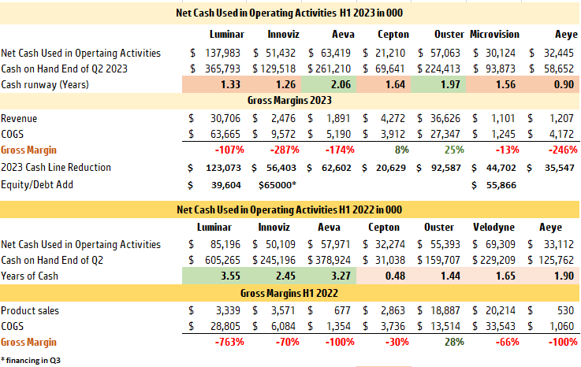581x367 pixels.
Task: Select the gross margin cell -763%
Action: pos(229,342)
